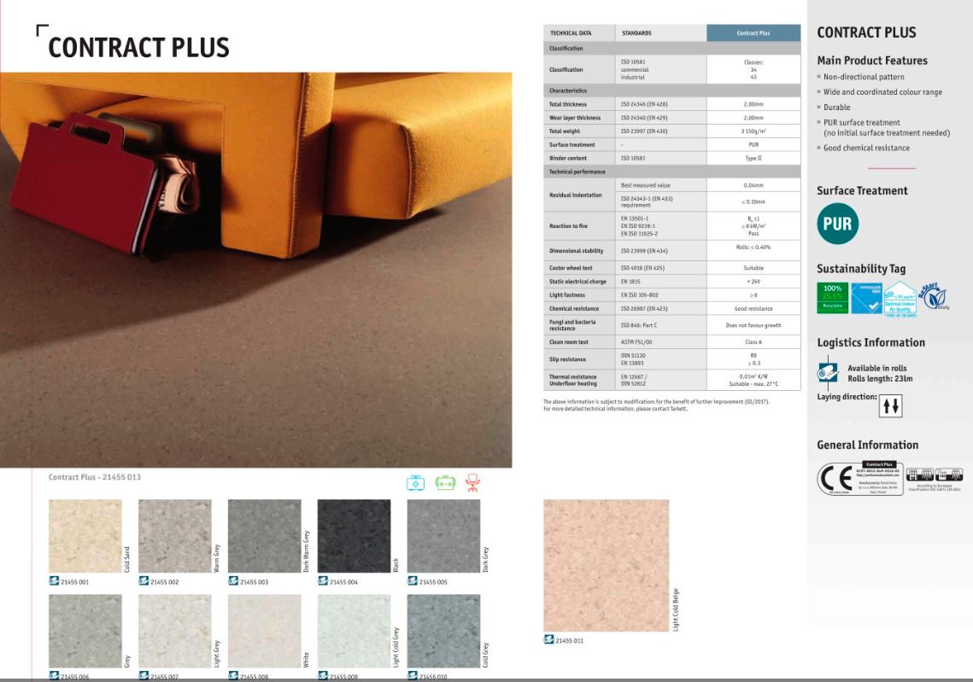The width and height of the screenshot is (973, 682).
Task: Select the Castor wheel test row label
Action: click(x=571, y=268)
